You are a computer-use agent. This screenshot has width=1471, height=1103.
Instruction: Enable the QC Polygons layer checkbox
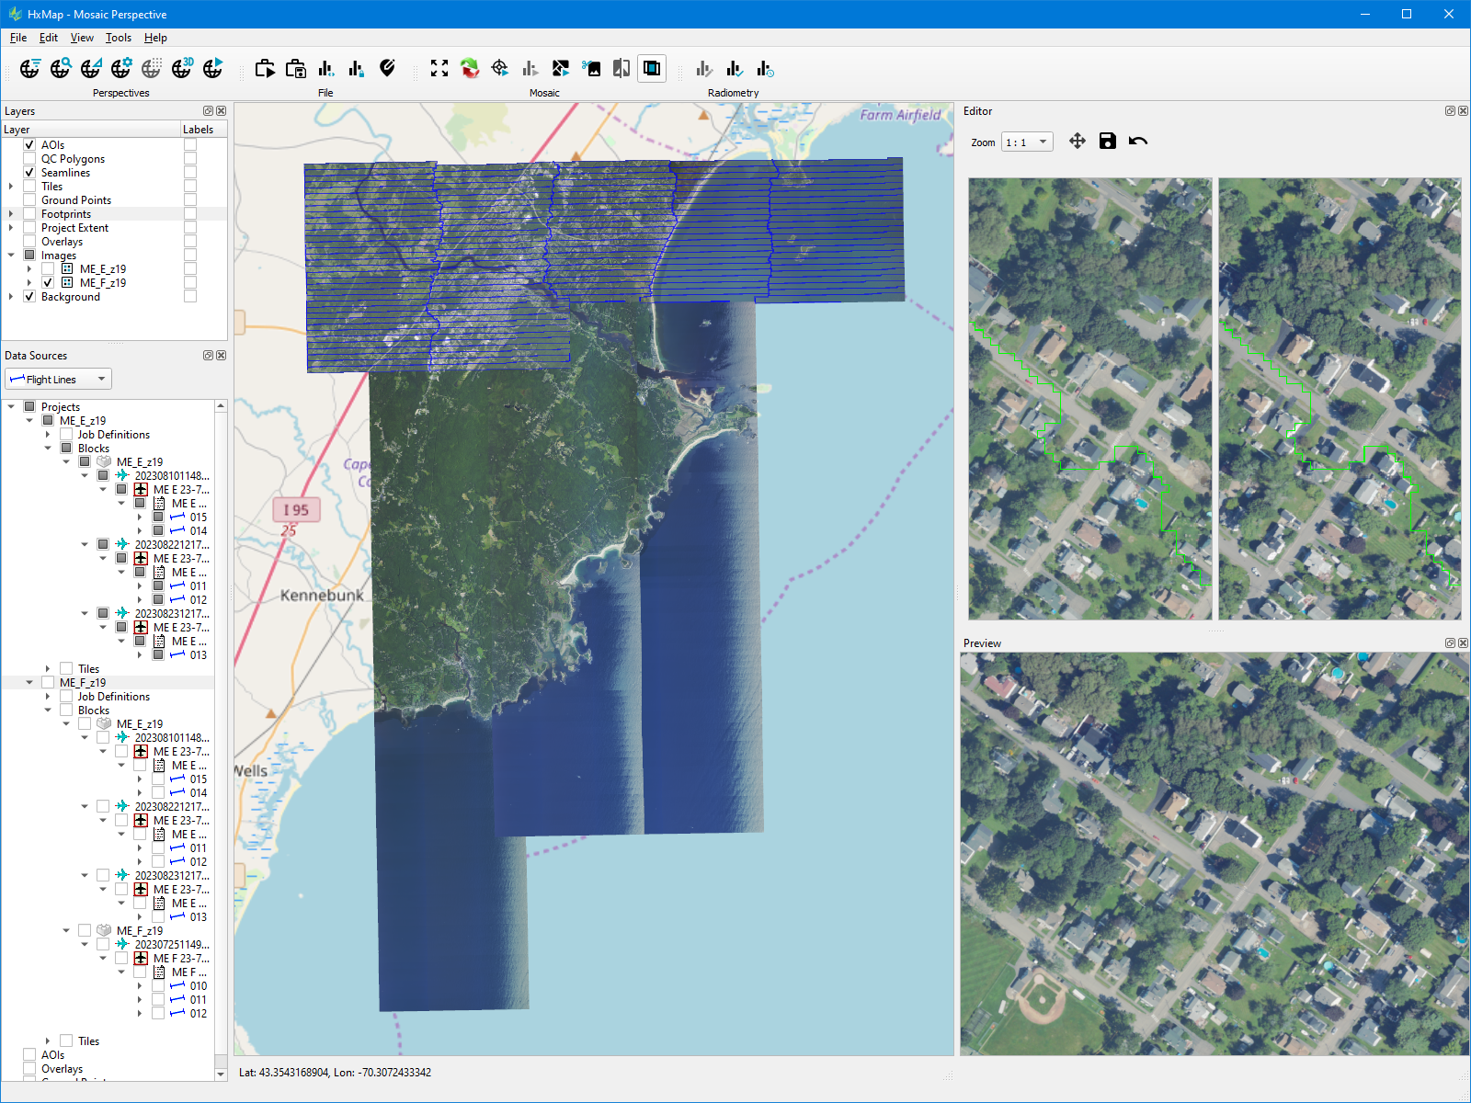point(29,159)
